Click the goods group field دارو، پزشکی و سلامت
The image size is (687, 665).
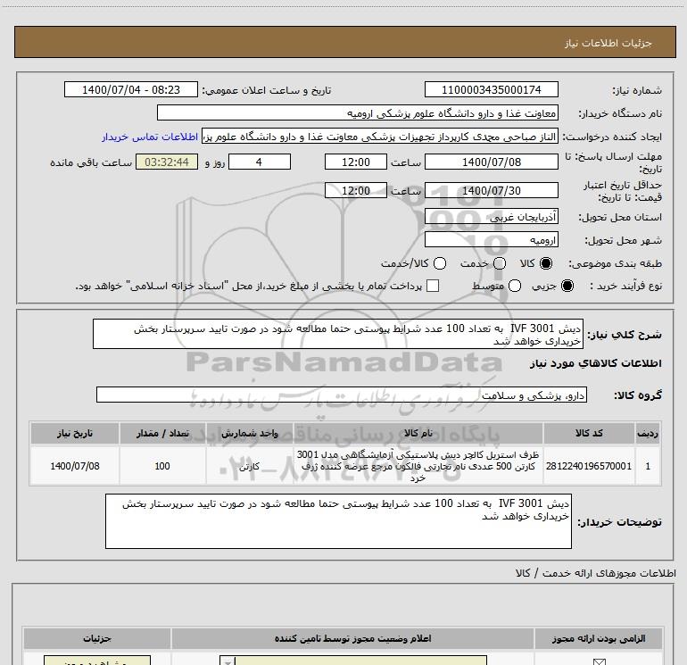[342, 395]
